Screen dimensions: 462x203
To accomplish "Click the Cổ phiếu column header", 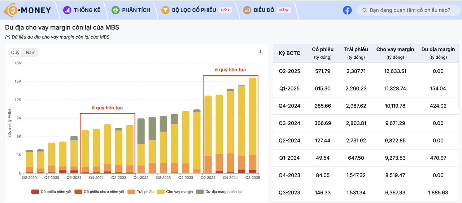I will click(x=323, y=53).
